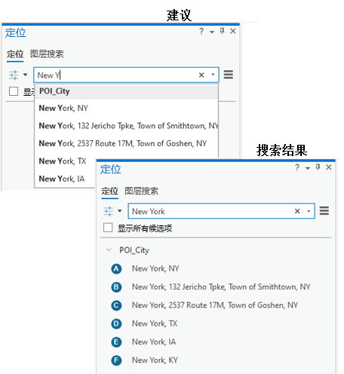
Task: Clear the 'New York' search text
Action: (297, 211)
